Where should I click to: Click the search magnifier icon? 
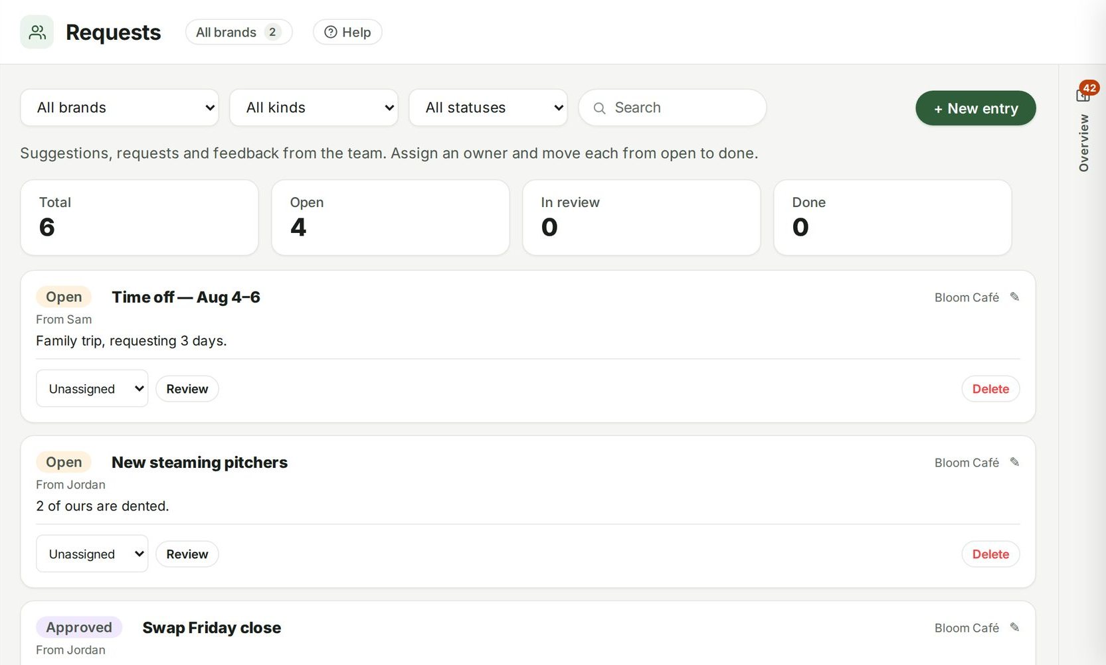click(599, 108)
